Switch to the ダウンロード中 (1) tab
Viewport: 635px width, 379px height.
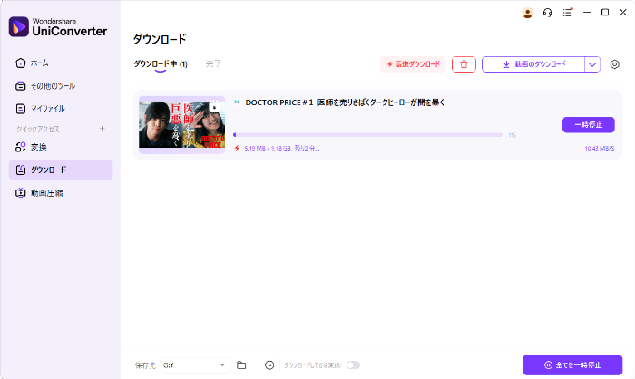tap(161, 64)
